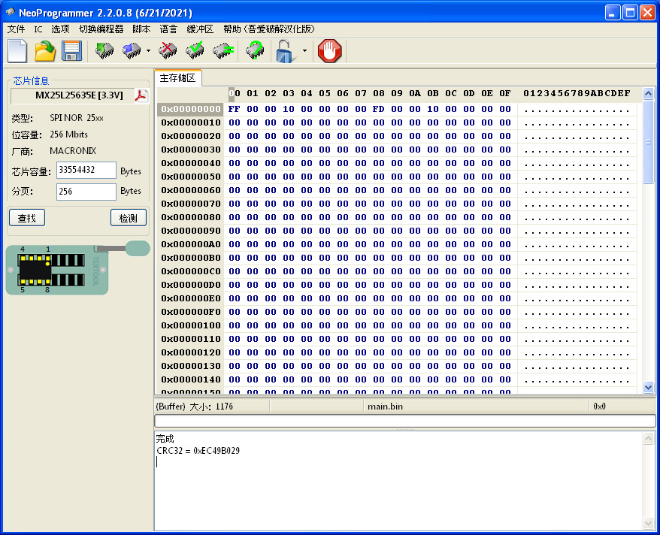The image size is (660, 535).
Task: Erase chip with the red X icon
Action: point(168,51)
